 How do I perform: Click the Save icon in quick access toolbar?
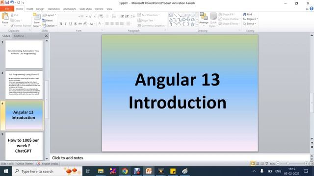pos(7,2)
